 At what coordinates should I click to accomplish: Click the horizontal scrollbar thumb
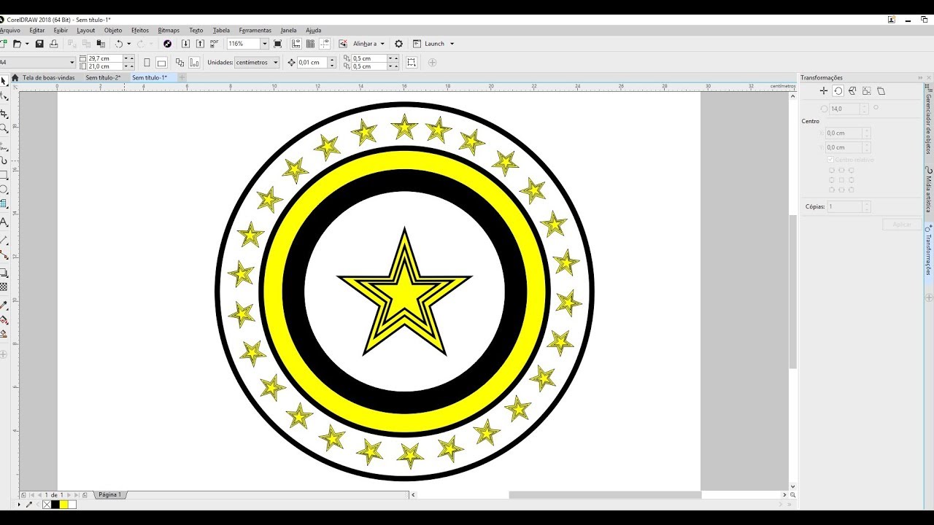click(x=605, y=494)
